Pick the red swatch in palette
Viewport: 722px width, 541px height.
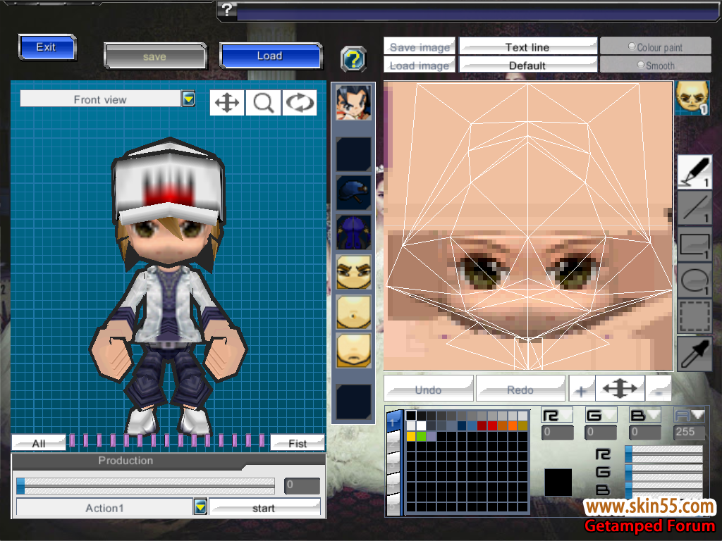click(492, 426)
